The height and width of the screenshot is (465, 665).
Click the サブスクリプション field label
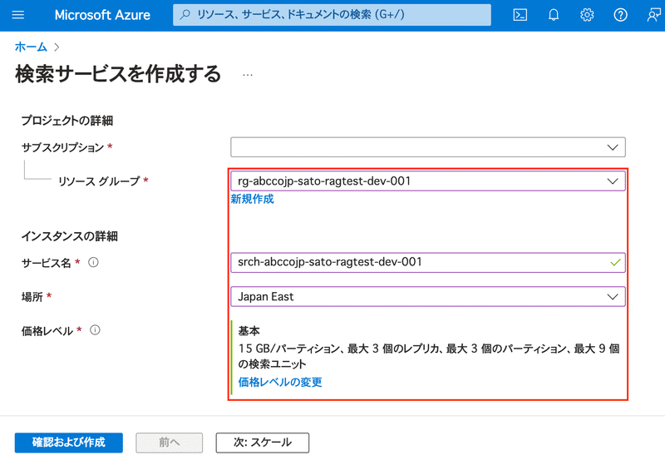[x=62, y=147]
